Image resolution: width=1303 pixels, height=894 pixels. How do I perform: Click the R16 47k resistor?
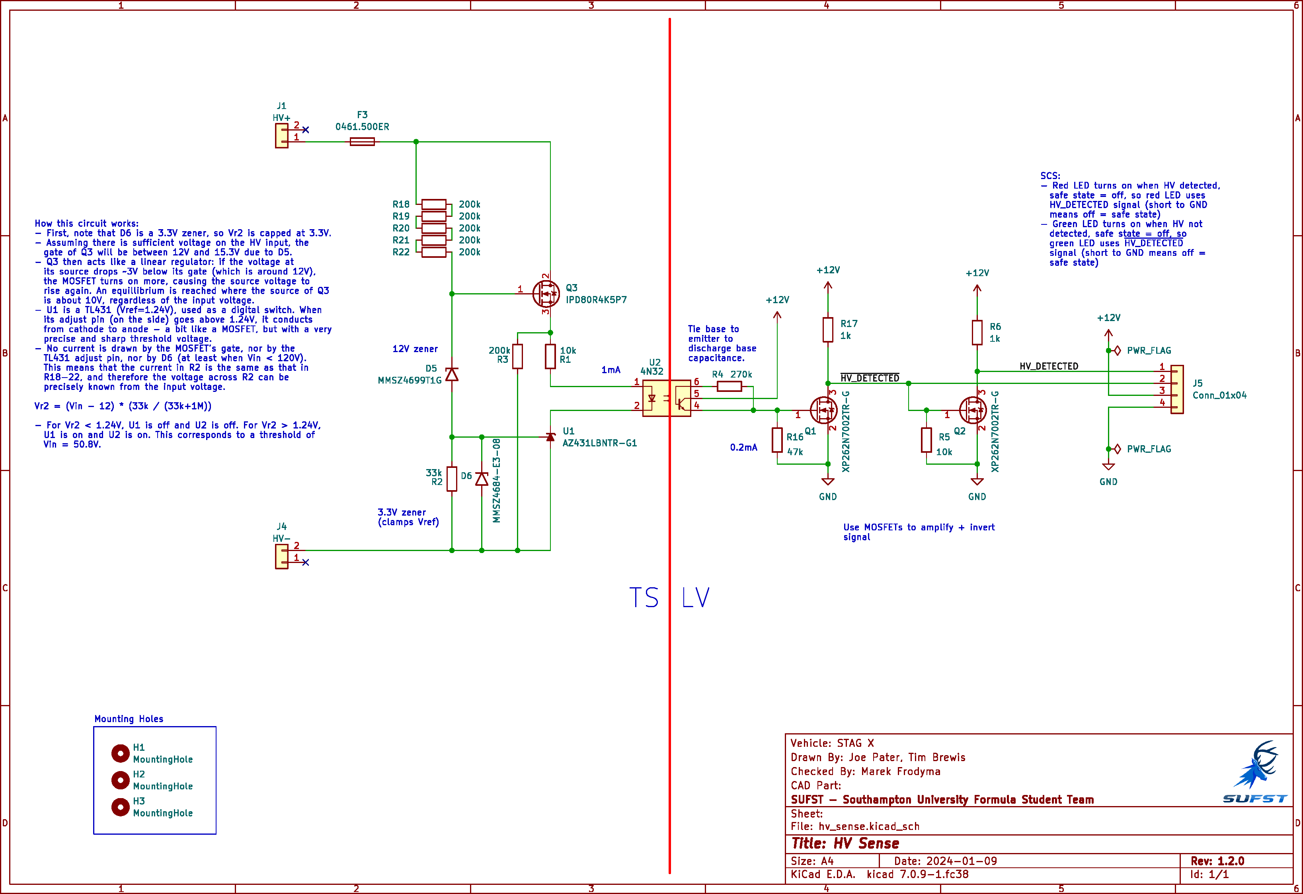click(x=777, y=440)
